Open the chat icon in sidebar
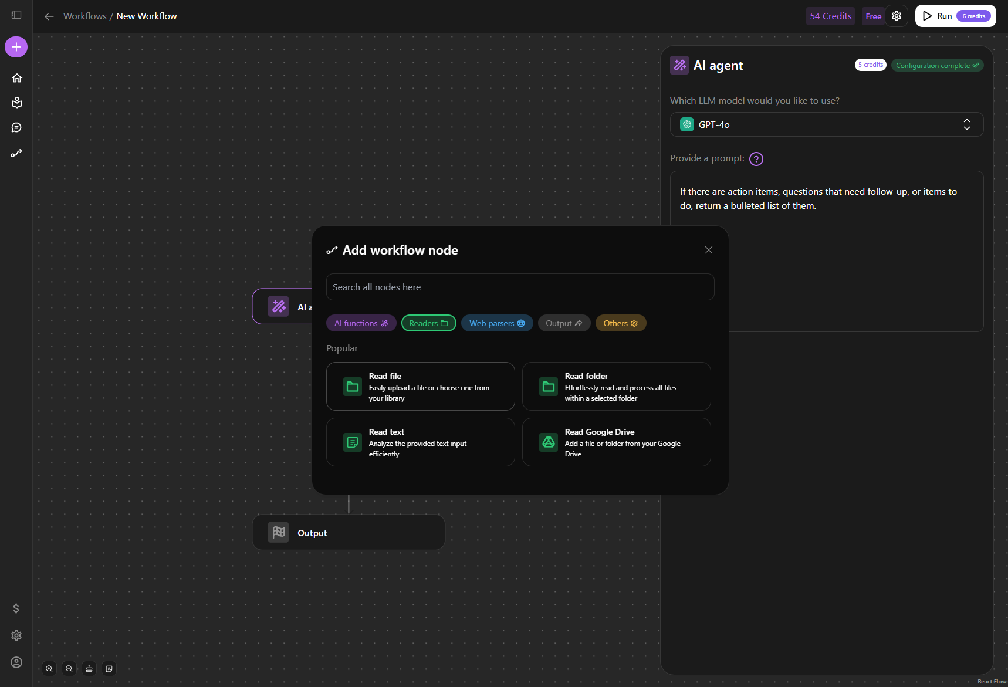 tap(16, 127)
